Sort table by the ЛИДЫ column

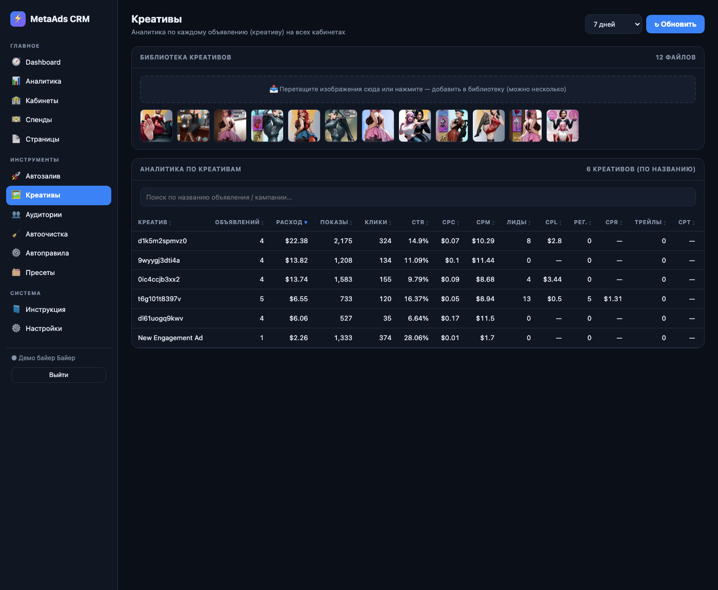pos(518,222)
